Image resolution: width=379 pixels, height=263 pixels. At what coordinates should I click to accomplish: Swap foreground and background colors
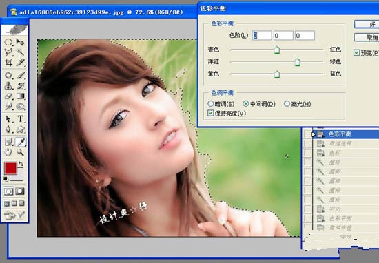pyautogui.click(x=21, y=164)
